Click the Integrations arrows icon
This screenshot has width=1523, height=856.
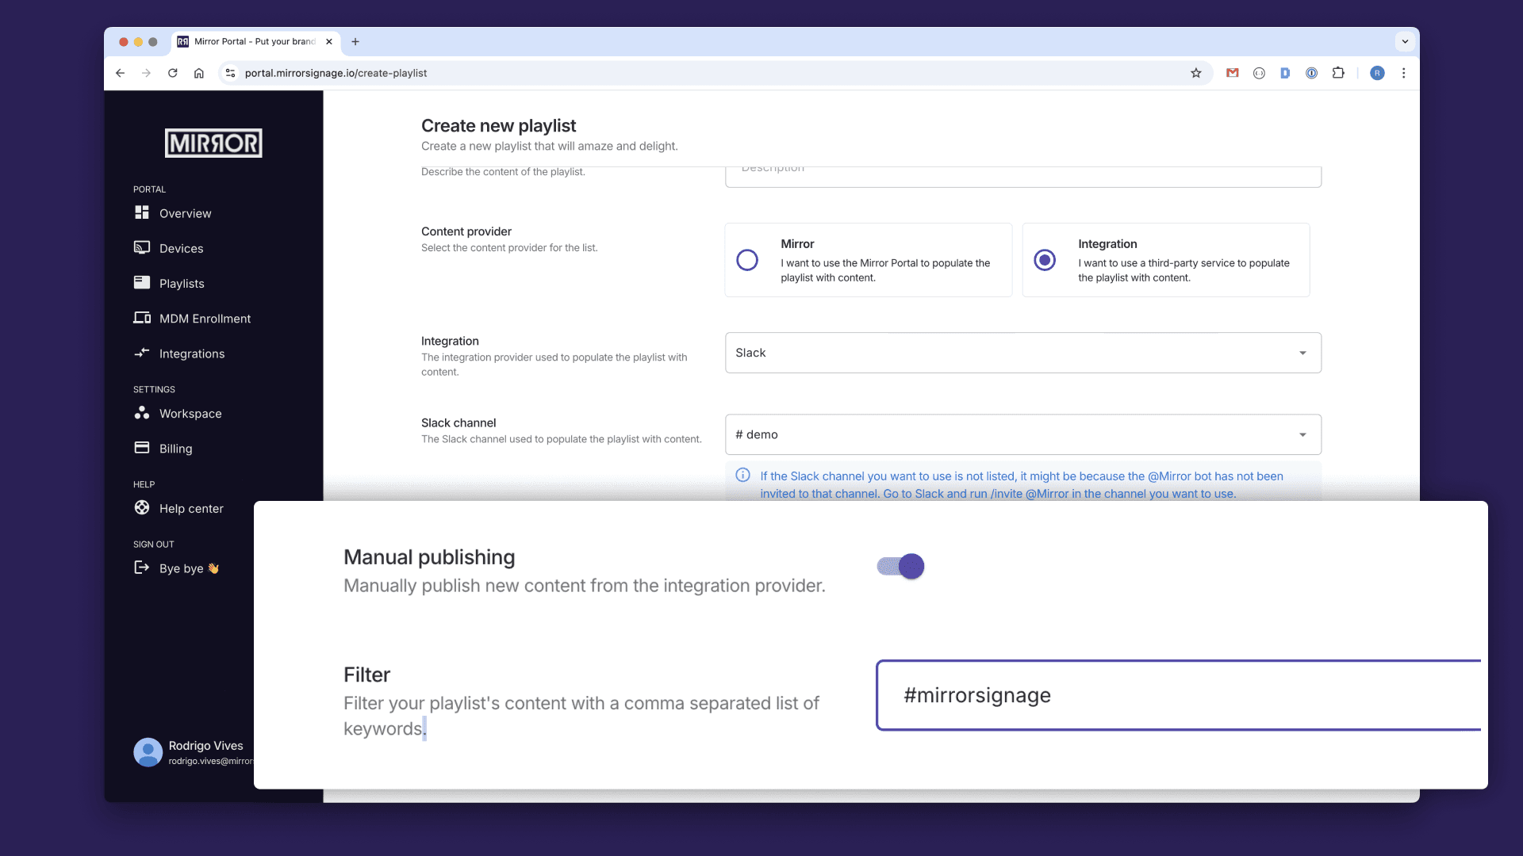pyautogui.click(x=142, y=353)
